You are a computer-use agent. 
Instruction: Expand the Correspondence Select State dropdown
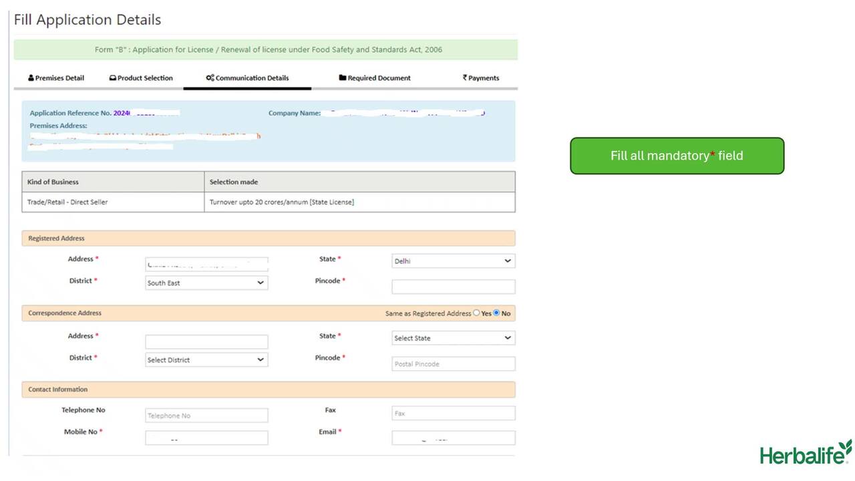click(x=453, y=338)
